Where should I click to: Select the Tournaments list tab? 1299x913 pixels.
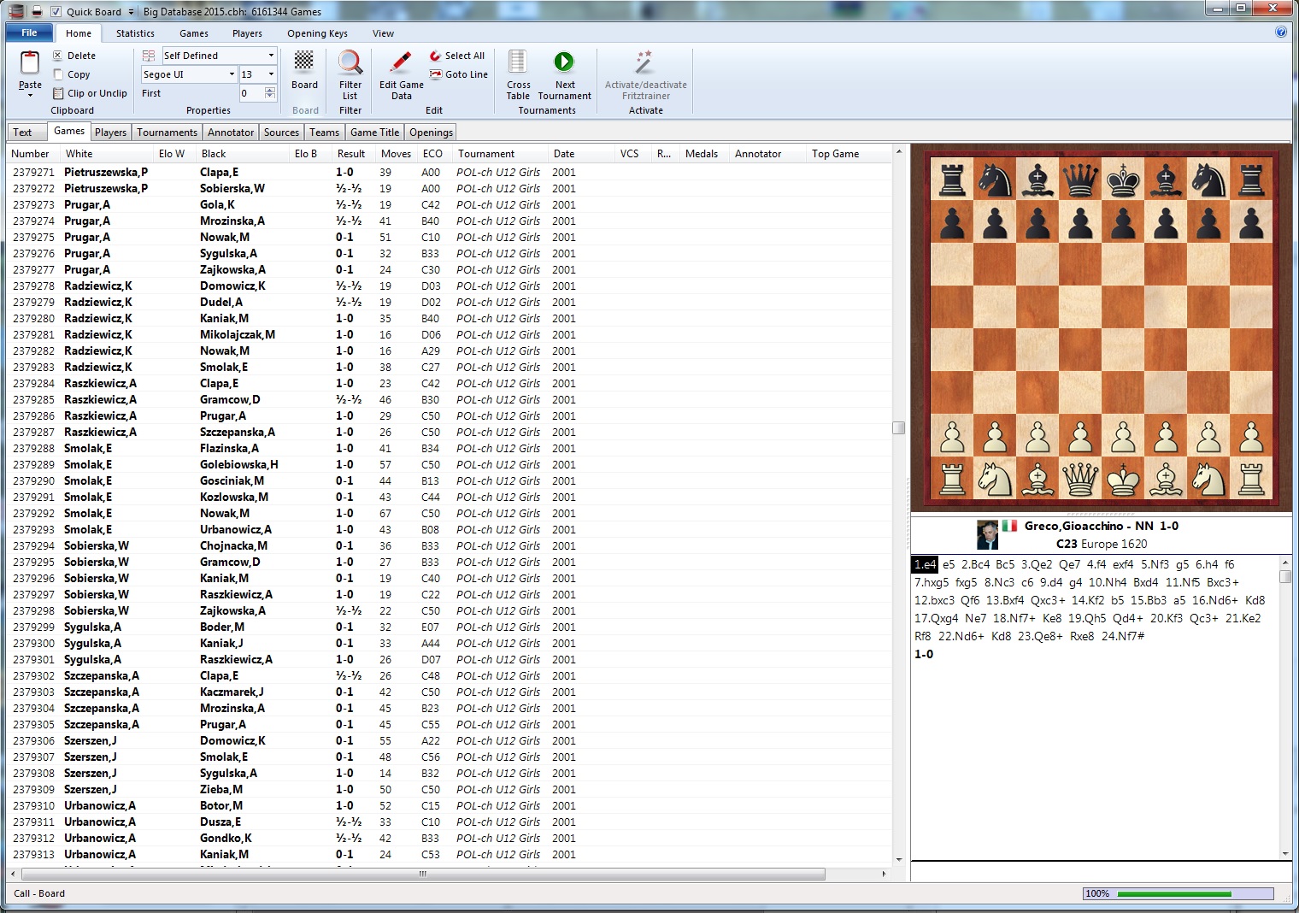(167, 133)
